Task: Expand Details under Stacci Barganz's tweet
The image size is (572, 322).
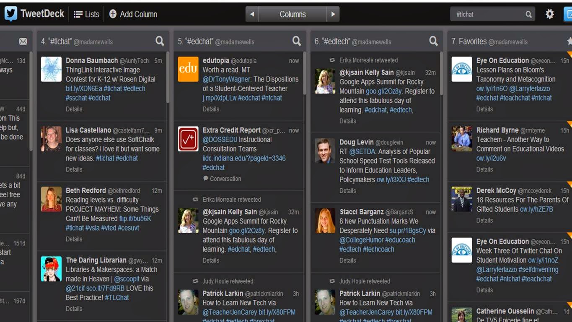Action: [x=348, y=260]
